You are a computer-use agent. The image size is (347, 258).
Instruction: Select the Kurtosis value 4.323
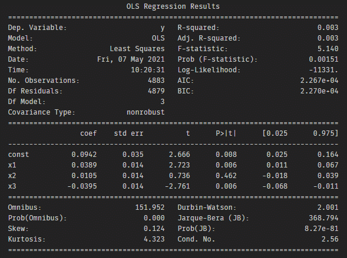coord(154,239)
